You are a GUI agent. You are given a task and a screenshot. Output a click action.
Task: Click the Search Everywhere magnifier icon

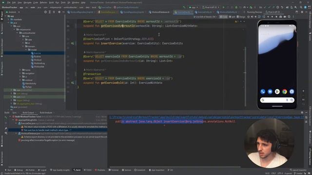pyautogui.click(x=301, y=7)
